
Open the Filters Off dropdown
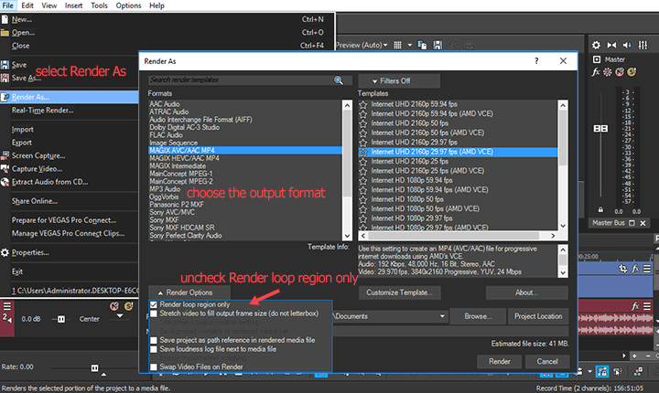[399, 81]
